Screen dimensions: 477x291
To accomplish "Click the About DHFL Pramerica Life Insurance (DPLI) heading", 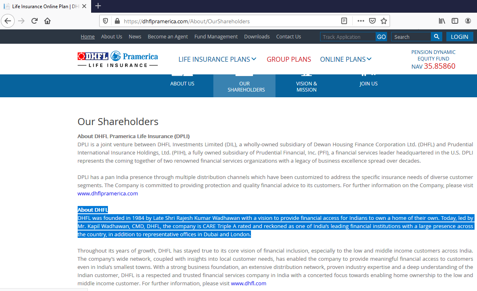I will click(x=134, y=136).
